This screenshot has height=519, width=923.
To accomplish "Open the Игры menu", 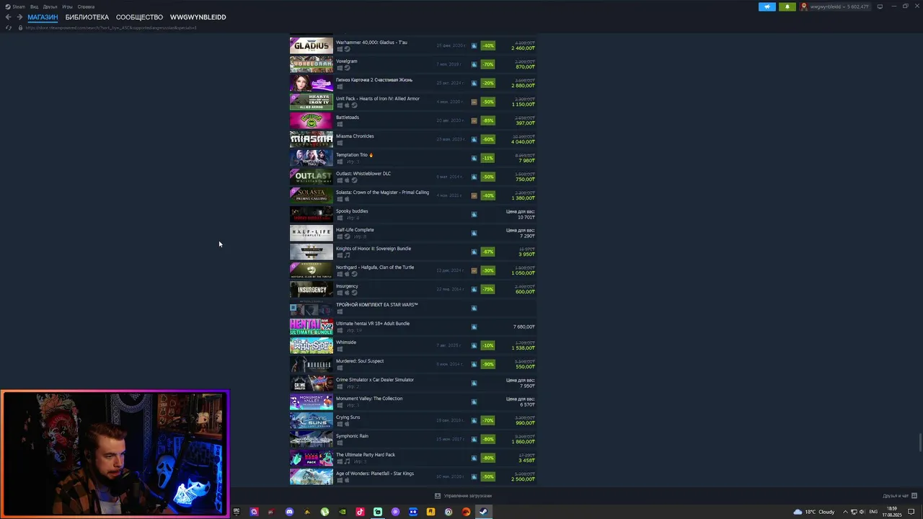I will click(67, 6).
